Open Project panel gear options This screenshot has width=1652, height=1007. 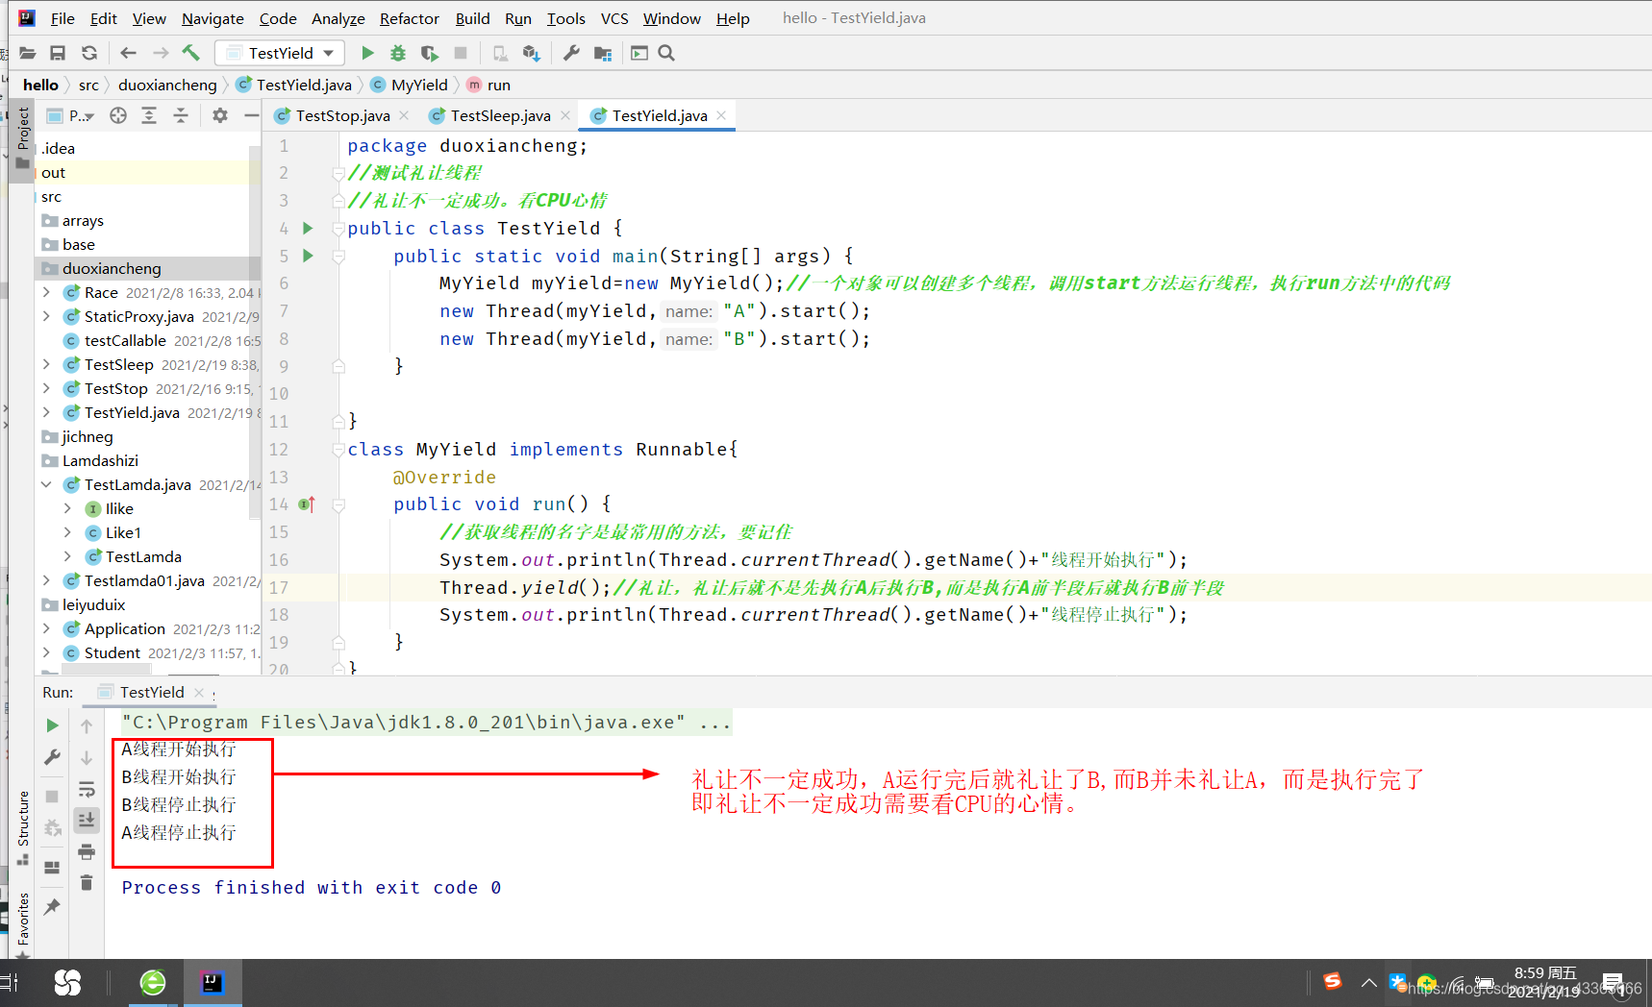pos(220,115)
